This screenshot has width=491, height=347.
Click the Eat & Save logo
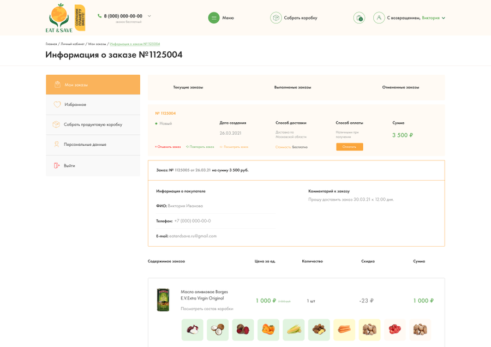pos(59,18)
